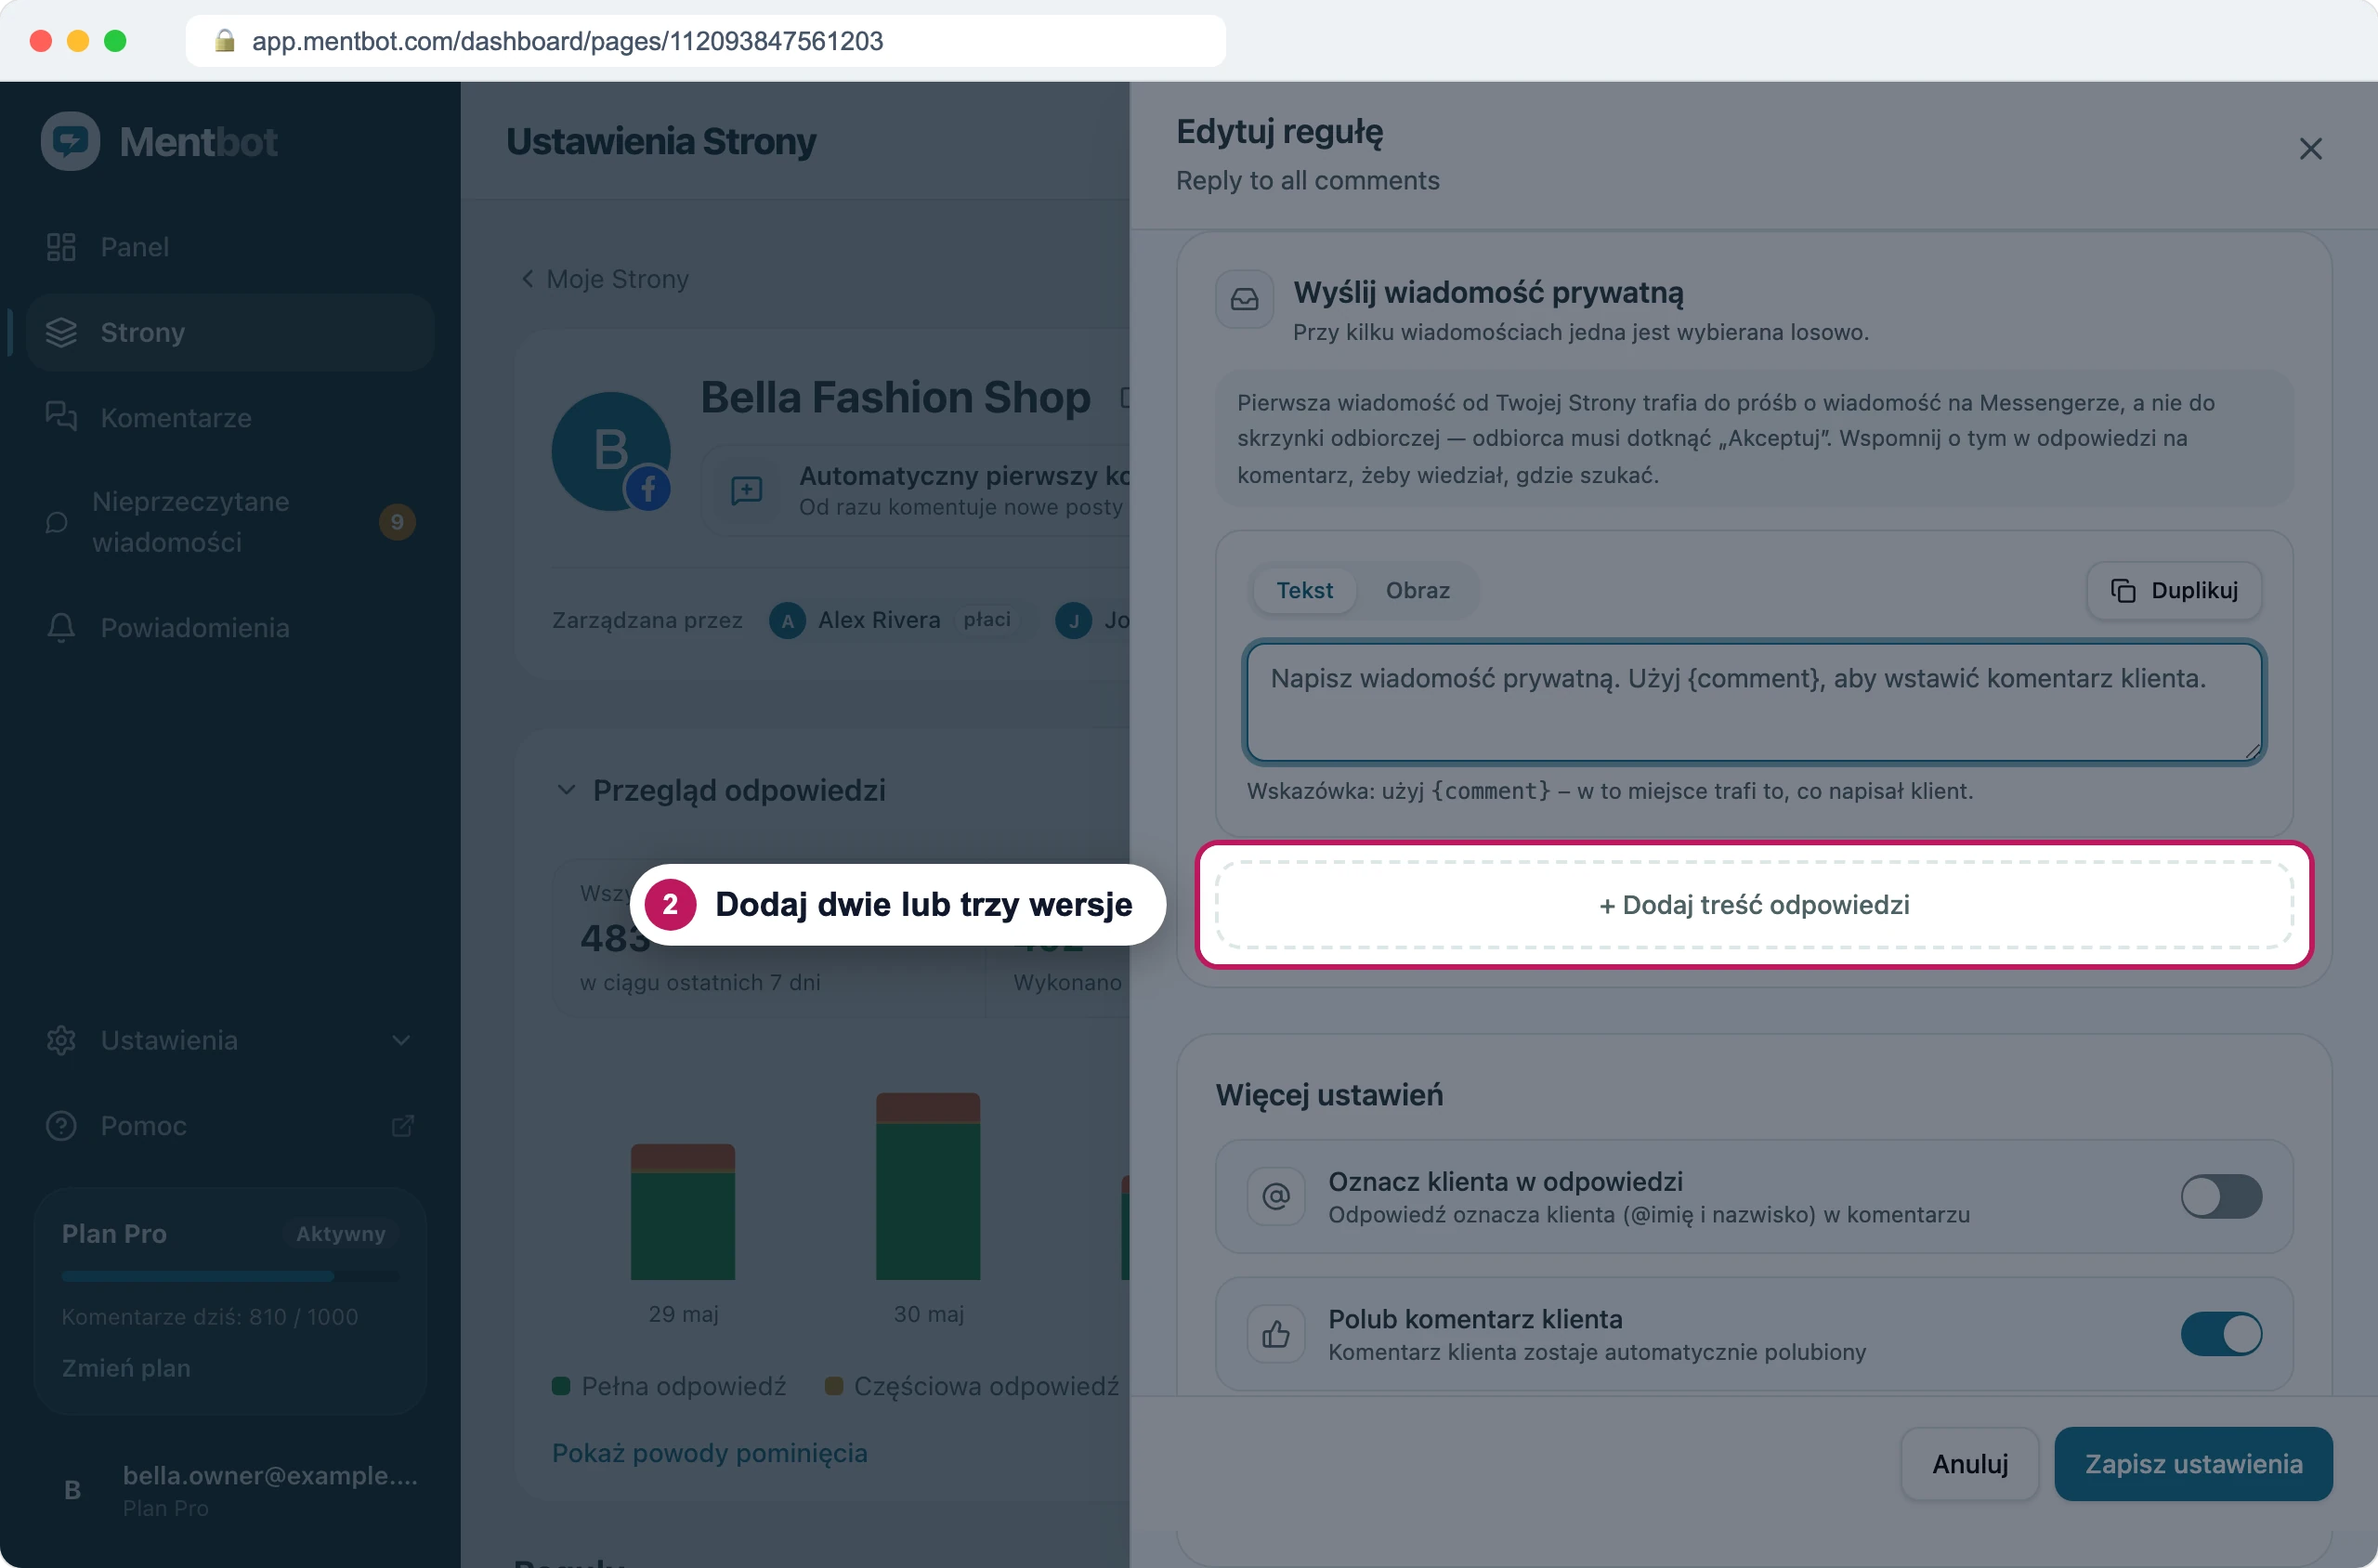Click Zapisz ustawienia button

click(2193, 1463)
